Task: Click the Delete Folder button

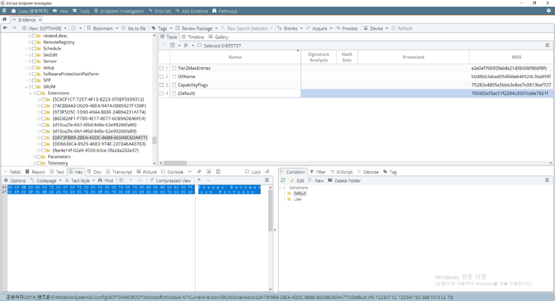Action: [x=344, y=180]
